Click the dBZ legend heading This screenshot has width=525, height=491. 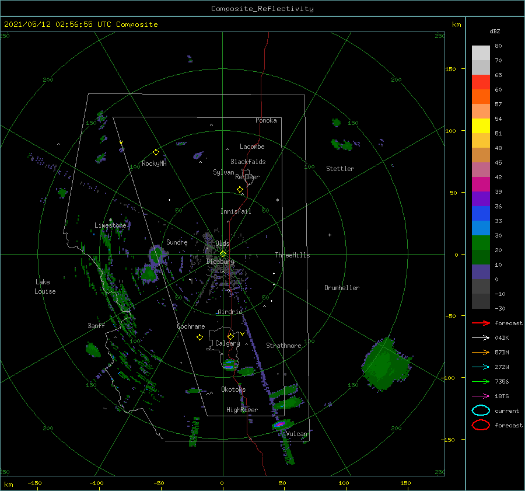(x=495, y=31)
